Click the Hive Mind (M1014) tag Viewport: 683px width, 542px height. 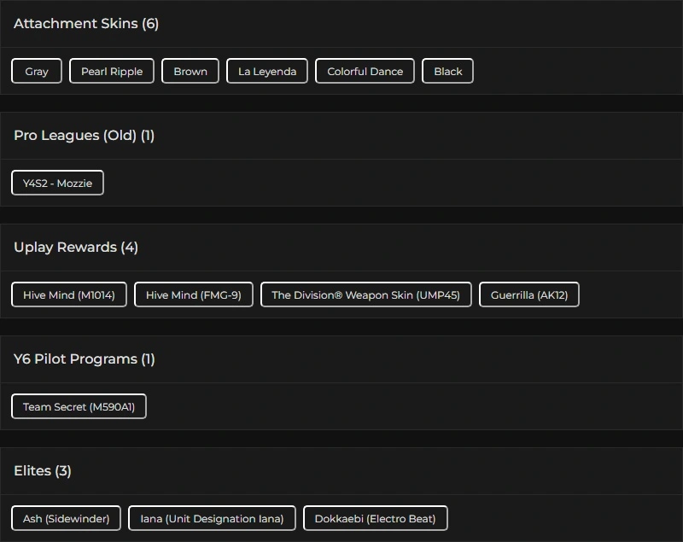tap(69, 294)
